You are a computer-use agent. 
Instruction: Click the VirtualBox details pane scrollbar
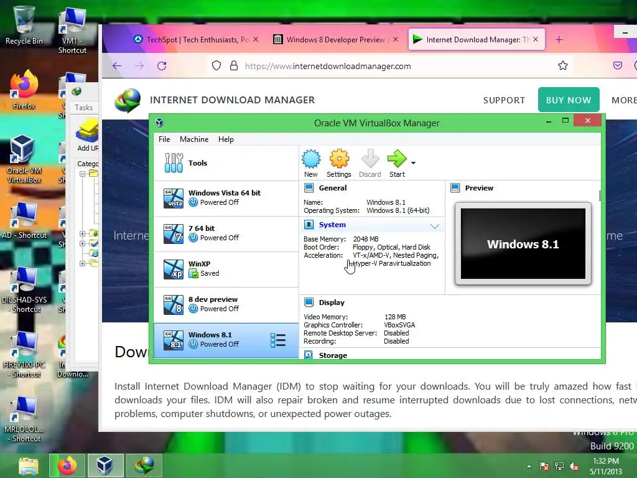(600, 196)
